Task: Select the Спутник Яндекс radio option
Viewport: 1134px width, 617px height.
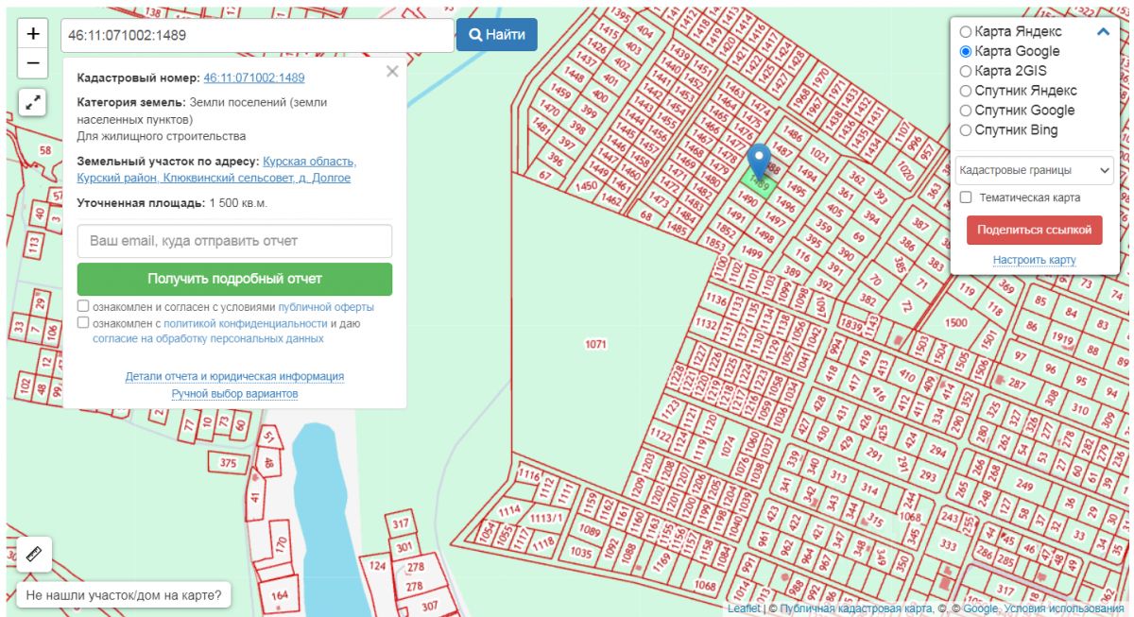Action: pyautogui.click(x=966, y=91)
